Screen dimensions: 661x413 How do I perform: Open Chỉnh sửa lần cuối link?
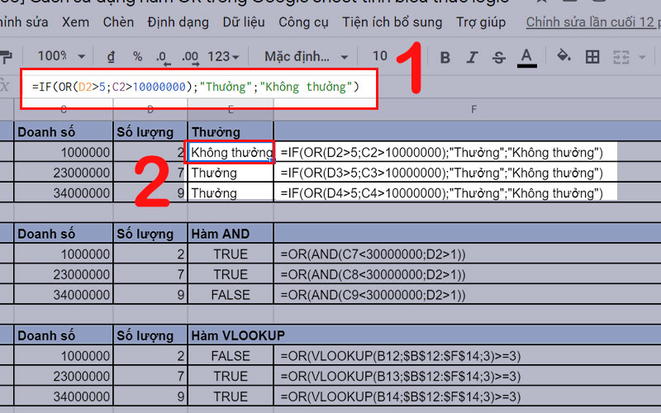[593, 22]
